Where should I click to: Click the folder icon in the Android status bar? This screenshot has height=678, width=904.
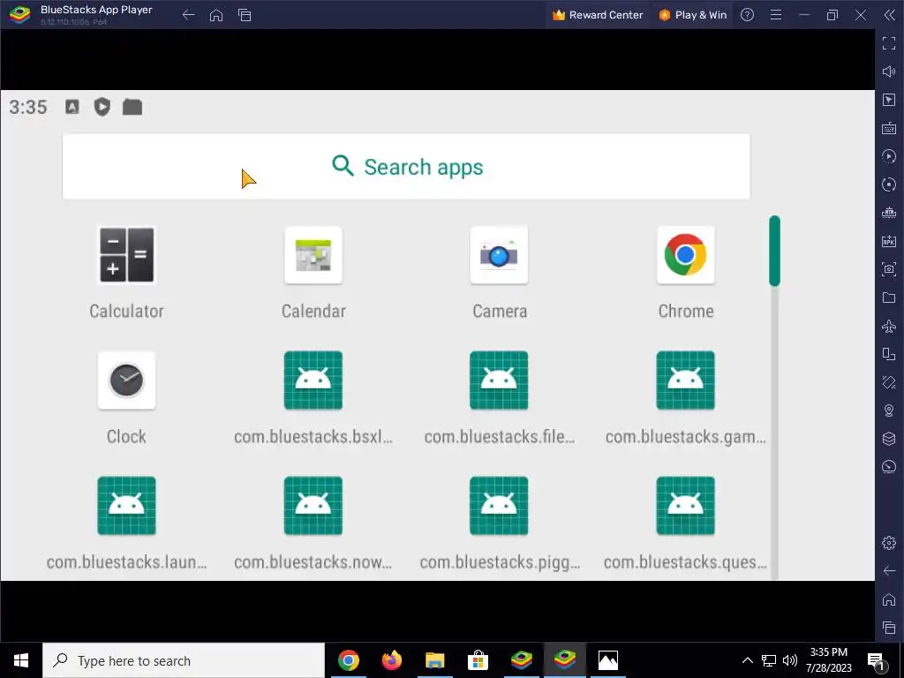point(132,107)
